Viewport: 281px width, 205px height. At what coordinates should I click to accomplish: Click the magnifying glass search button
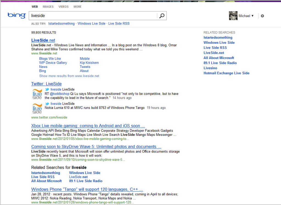tap(162, 16)
